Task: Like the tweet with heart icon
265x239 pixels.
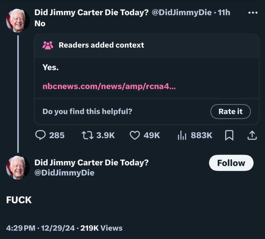Action: tap(135, 135)
